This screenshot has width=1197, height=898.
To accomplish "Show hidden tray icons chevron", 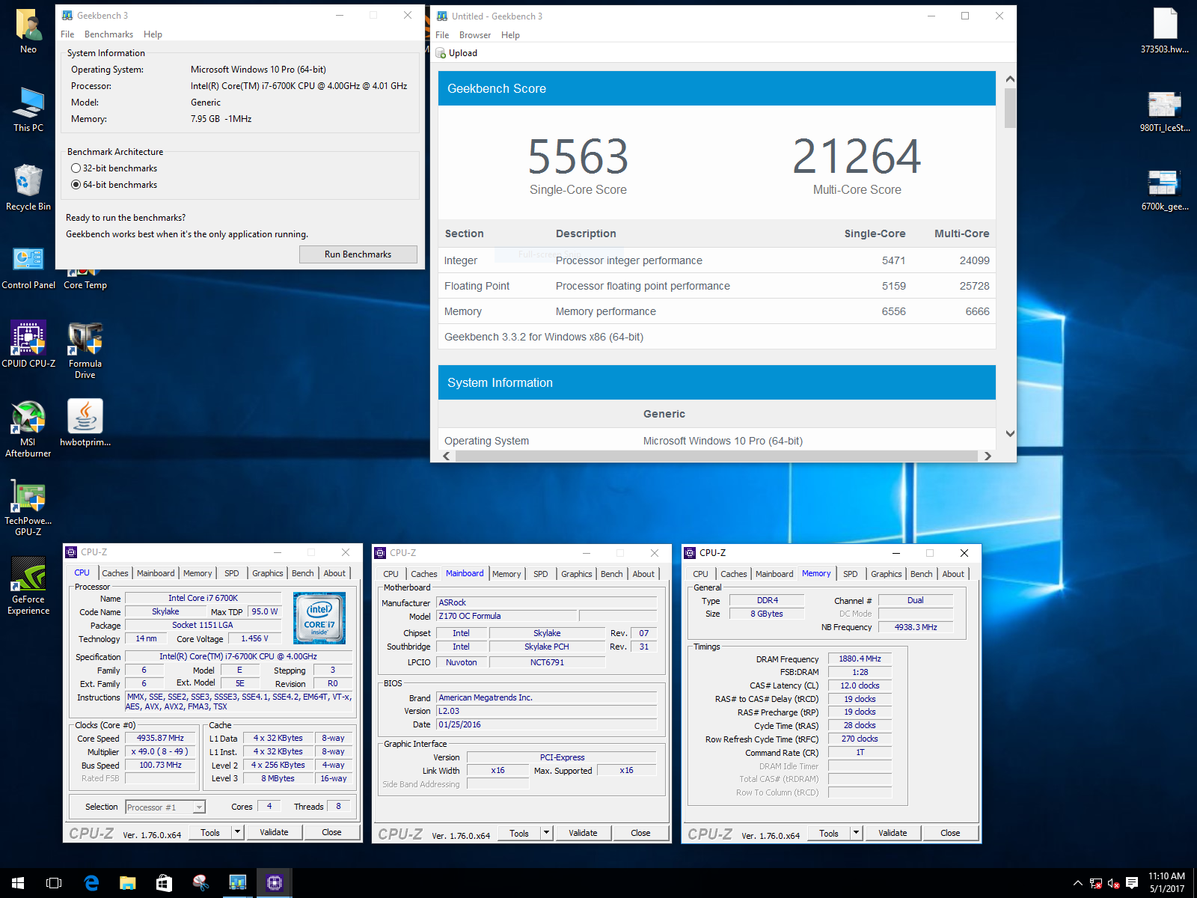I will point(1078,883).
